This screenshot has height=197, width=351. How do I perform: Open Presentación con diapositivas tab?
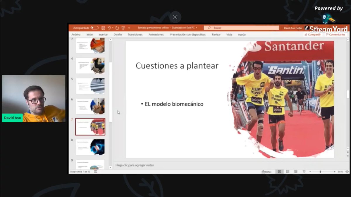[x=188, y=34]
